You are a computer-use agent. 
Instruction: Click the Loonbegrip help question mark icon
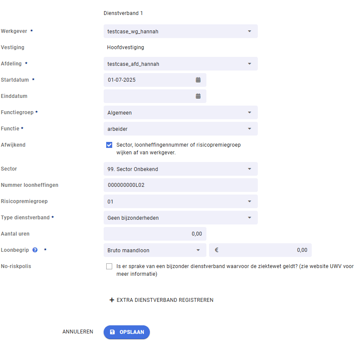(x=35, y=250)
